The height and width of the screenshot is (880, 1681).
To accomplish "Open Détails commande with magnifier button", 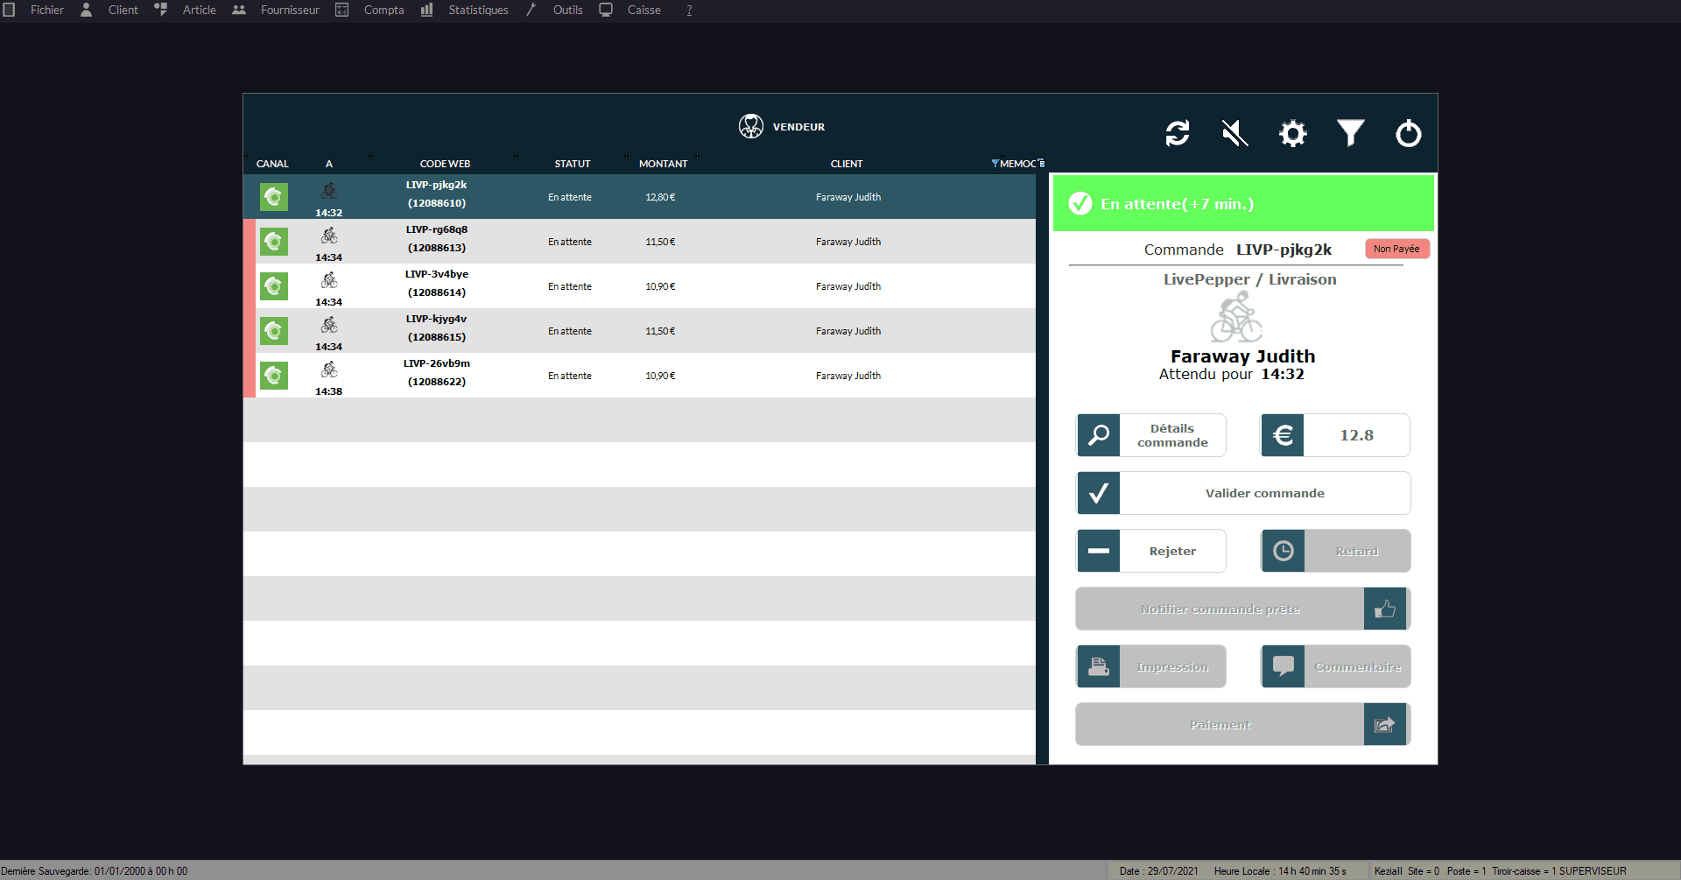I will [x=1151, y=435].
